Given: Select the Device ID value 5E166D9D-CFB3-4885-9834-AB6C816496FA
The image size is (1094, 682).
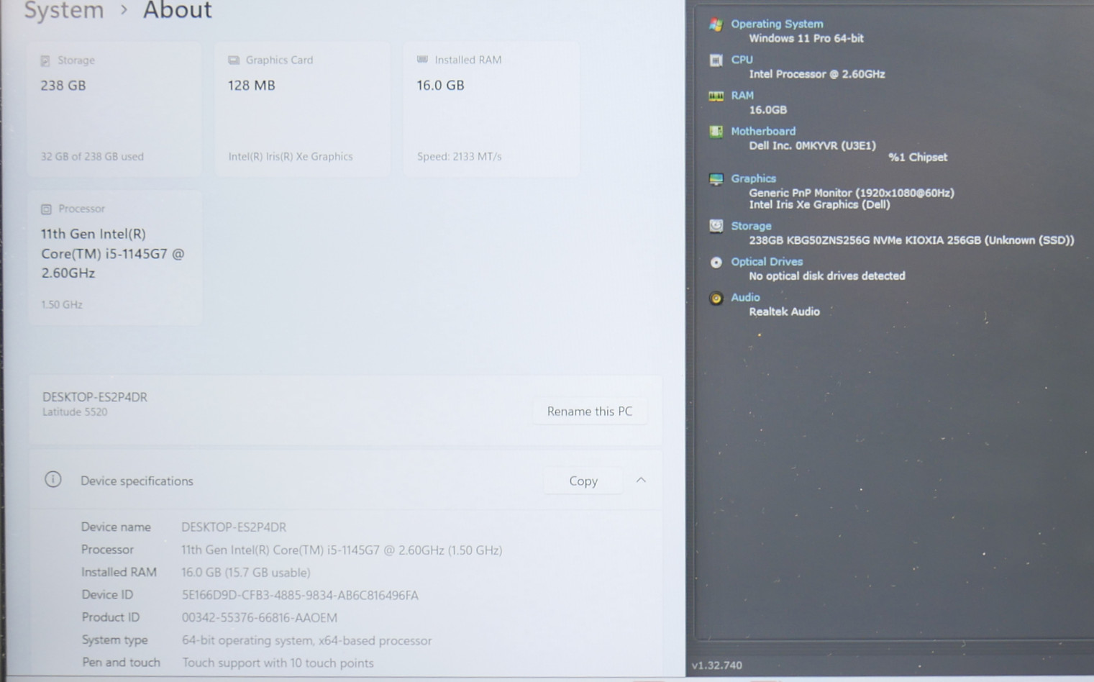Looking at the screenshot, I should tap(300, 595).
